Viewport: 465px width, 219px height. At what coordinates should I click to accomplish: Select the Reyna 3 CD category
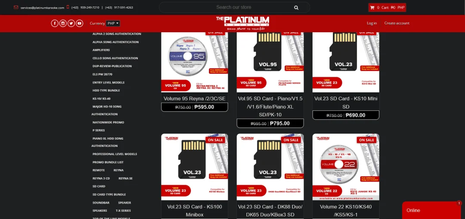click(x=101, y=179)
